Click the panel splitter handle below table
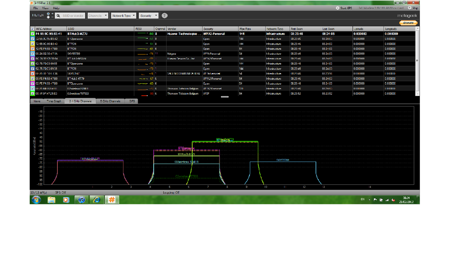The image size is (457, 257). pyautogui.click(x=225, y=97)
